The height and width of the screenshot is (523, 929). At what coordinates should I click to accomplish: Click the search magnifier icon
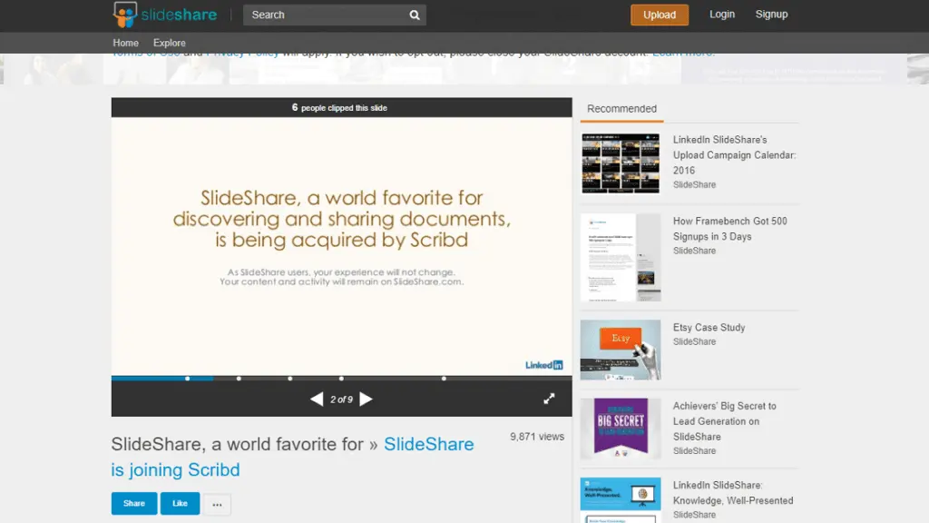414,15
